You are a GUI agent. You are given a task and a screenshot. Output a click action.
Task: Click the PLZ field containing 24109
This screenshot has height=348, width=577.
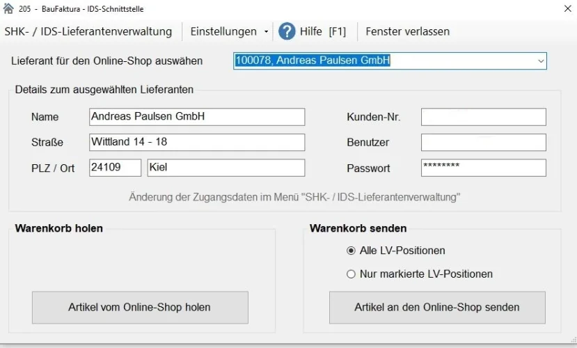(115, 168)
